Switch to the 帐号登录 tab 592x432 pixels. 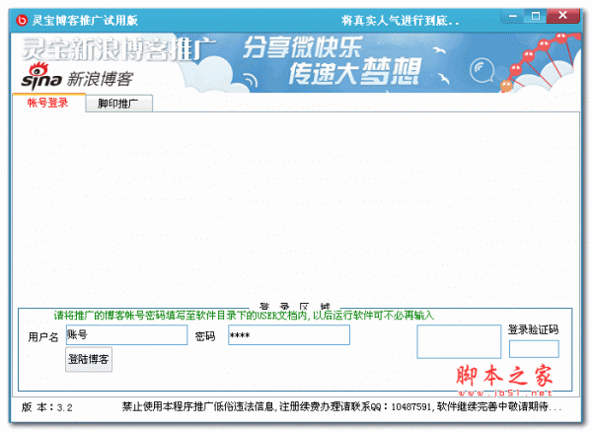pos(48,103)
